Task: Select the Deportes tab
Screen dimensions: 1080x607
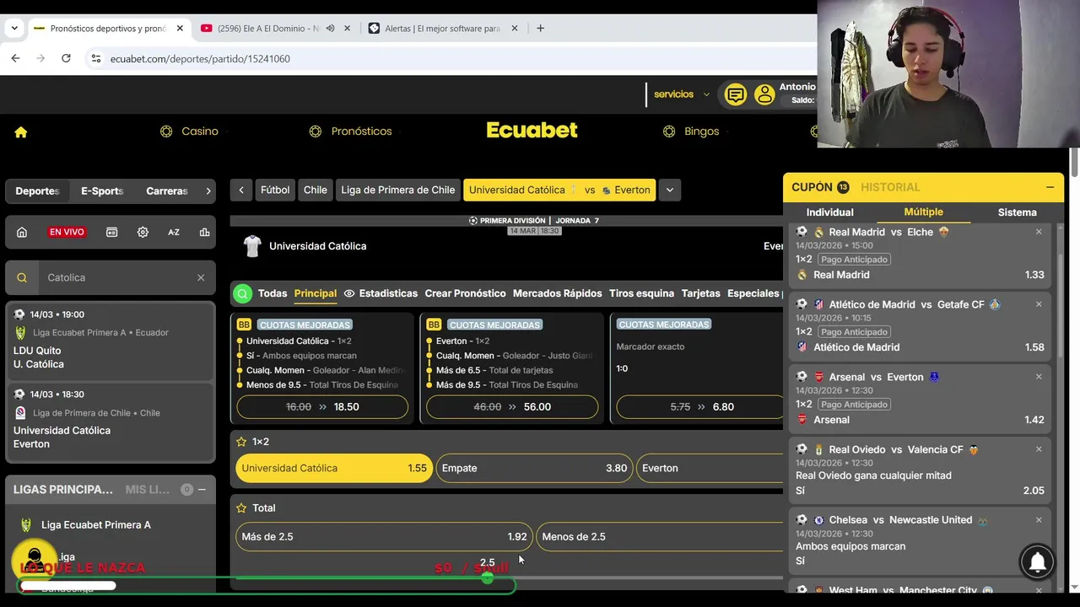Action: [x=37, y=191]
